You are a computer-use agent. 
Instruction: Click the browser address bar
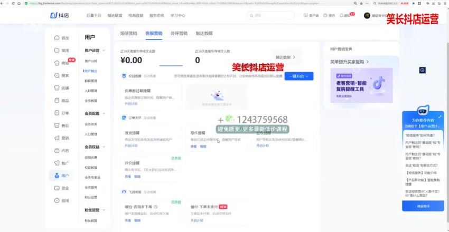pyautogui.click(x=189, y=3)
